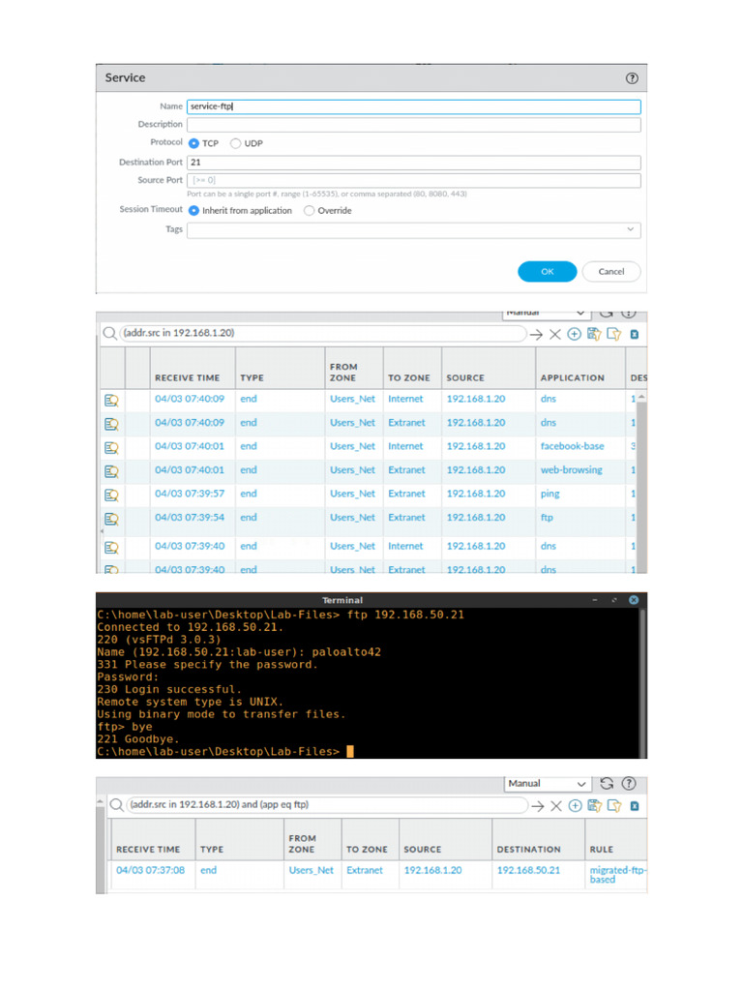This screenshot has width=743, height=991.
Task: Expand the Manual refresh dropdown in bottom viewer
Action: (547, 783)
